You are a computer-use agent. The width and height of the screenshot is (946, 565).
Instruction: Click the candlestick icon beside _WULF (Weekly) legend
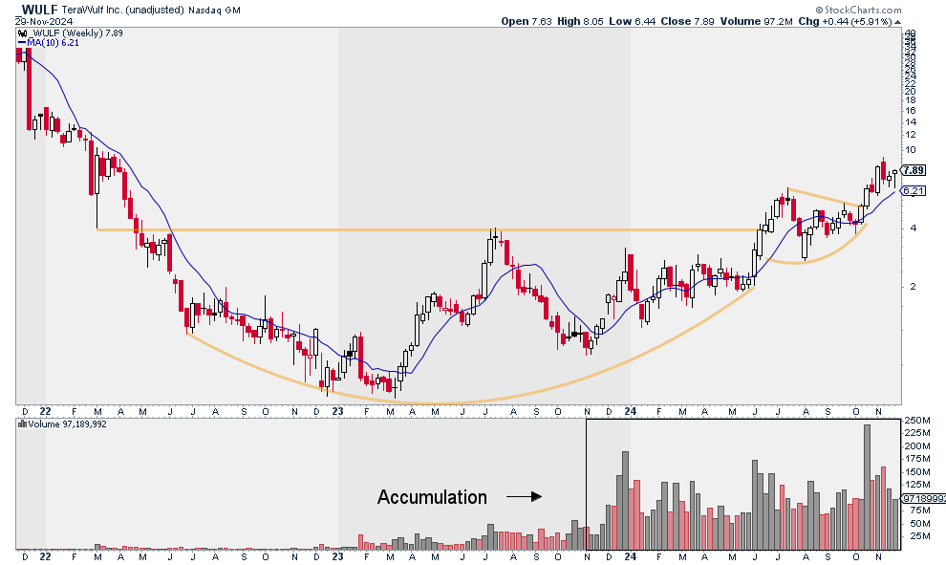coord(22,33)
